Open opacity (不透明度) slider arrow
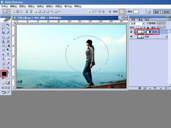Viewport: 171px width, 128px height. (165, 23)
